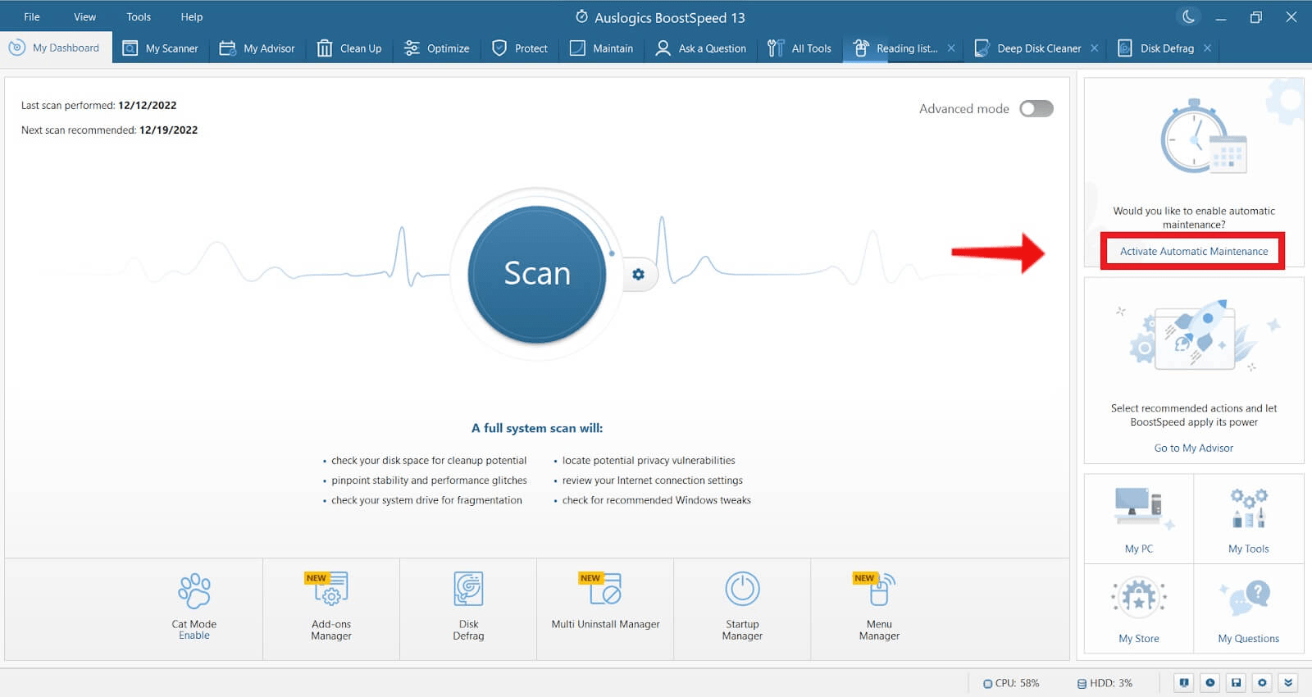
Task: Open the My PC tile
Action: tap(1138, 518)
